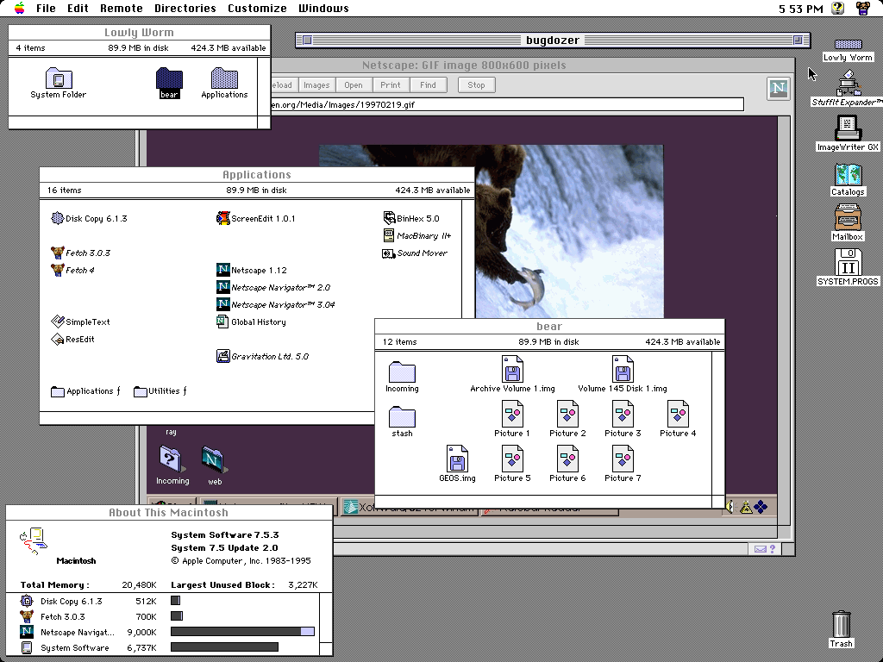Open the Apple menu
Image resolution: width=883 pixels, height=662 pixels.
19,9
